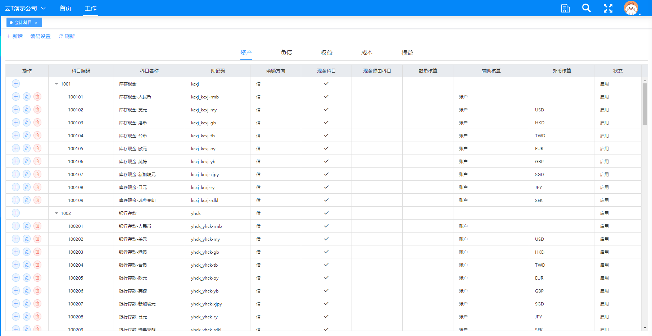Screen dimensions: 652x336
Task: Collapse the 1001 account tree node
Action: pos(56,84)
